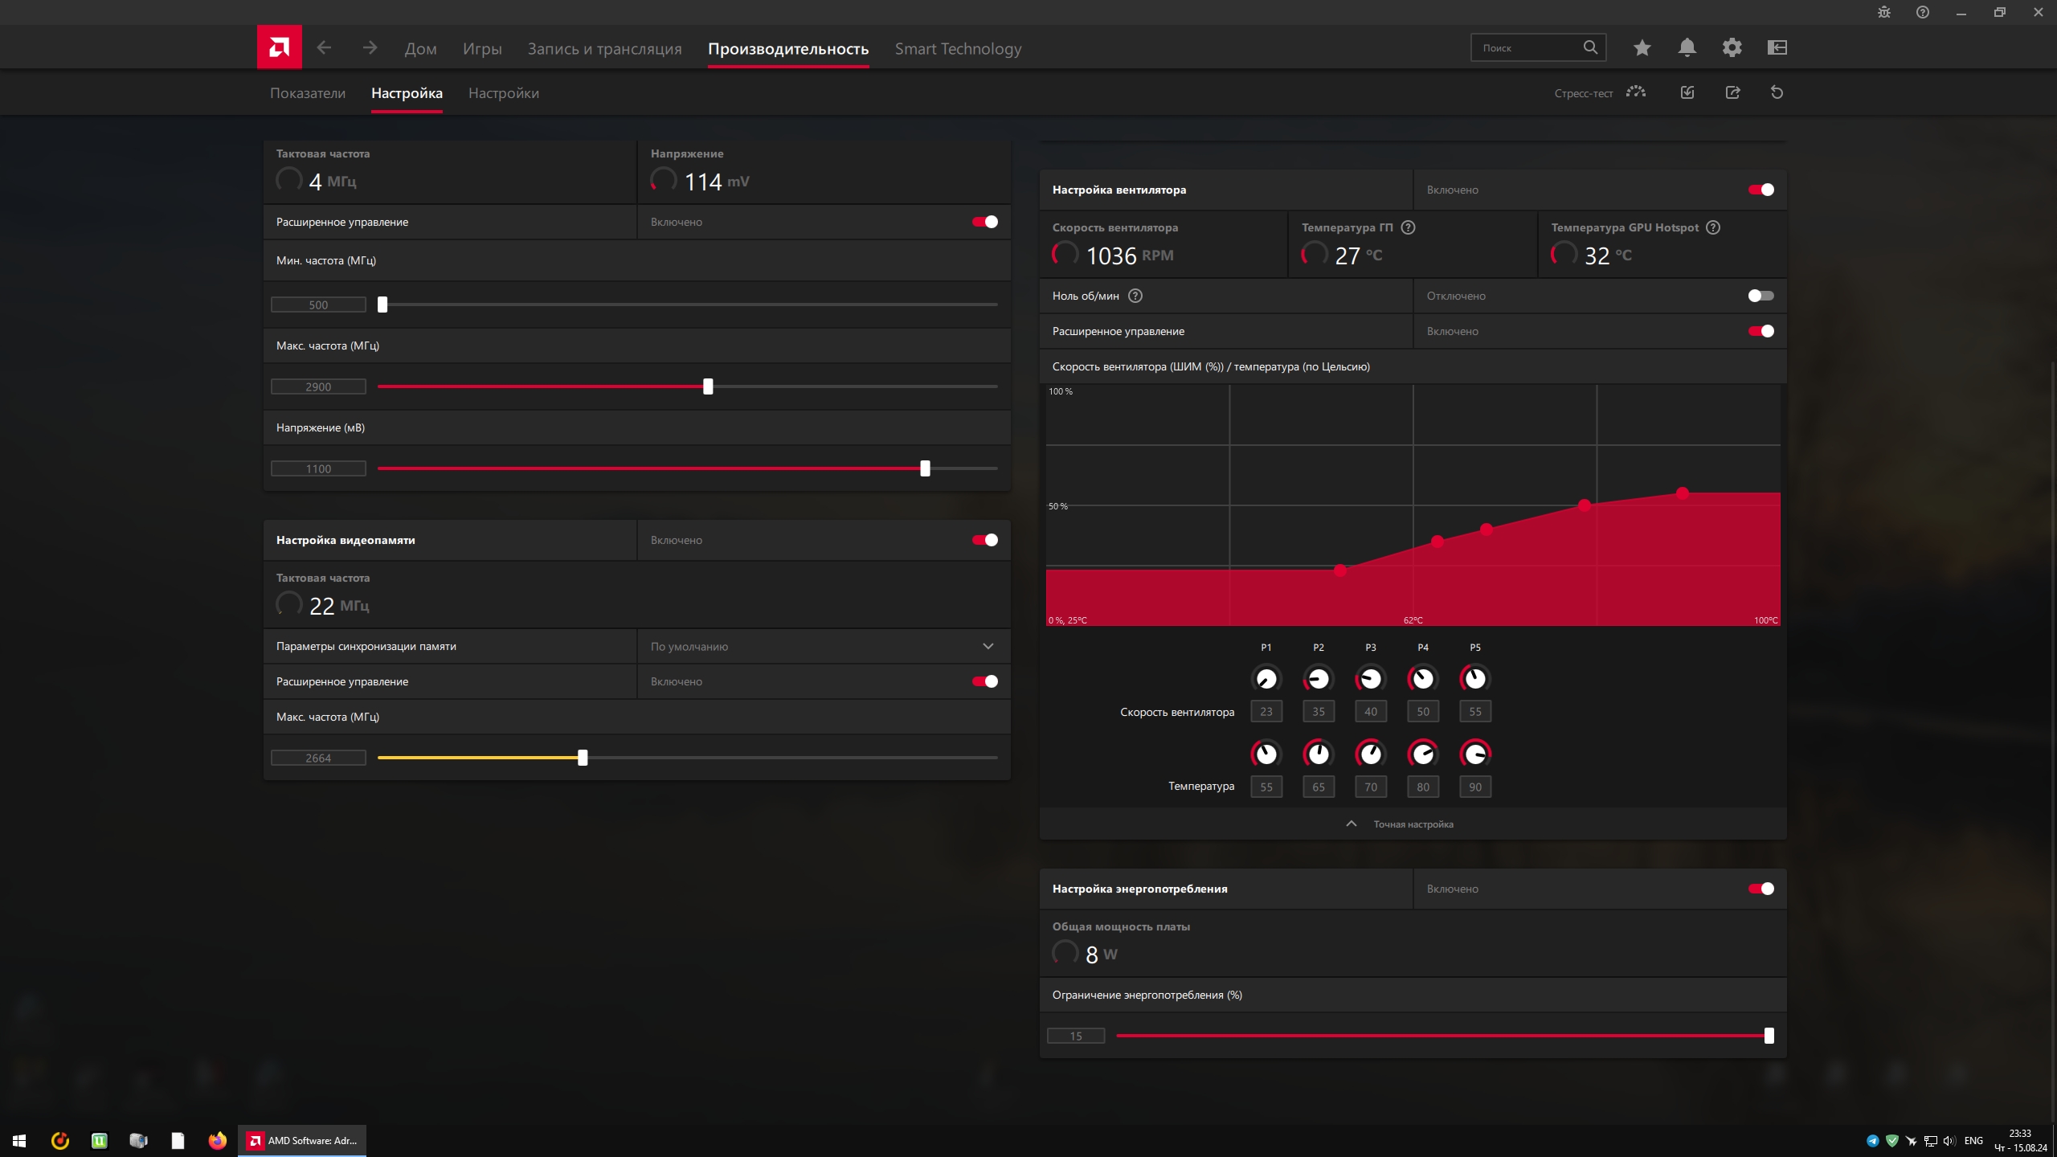The image size is (2057, 1157).
Task: Click the power limit value field
Action: pos(1075,1036)
